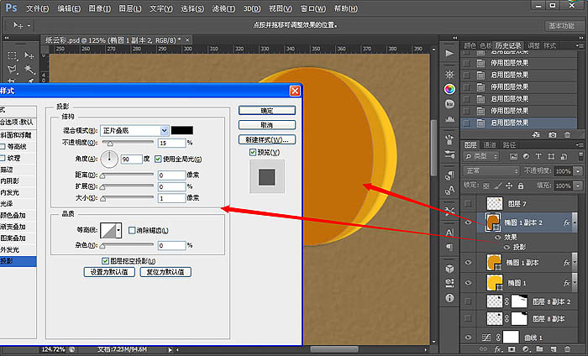The width and height of the screenshot is (588, 356).
Task: Click the 确定 button in dialog
Action: [267, 110]
